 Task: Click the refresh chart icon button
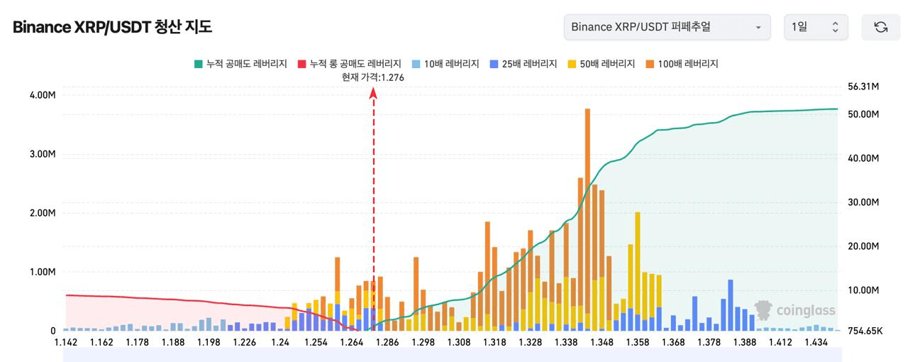click(x=880, y=27)
